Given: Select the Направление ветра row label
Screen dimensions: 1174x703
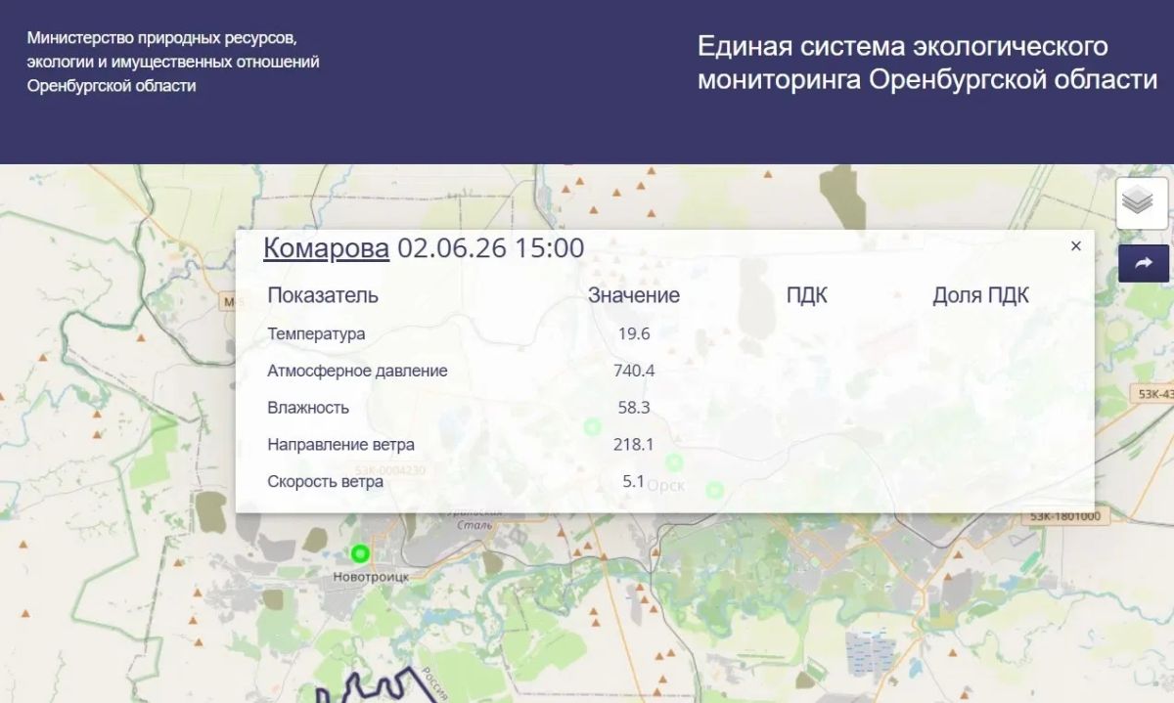Looking at the screenshot, I should pyautogui.click(x=340, y=445).
